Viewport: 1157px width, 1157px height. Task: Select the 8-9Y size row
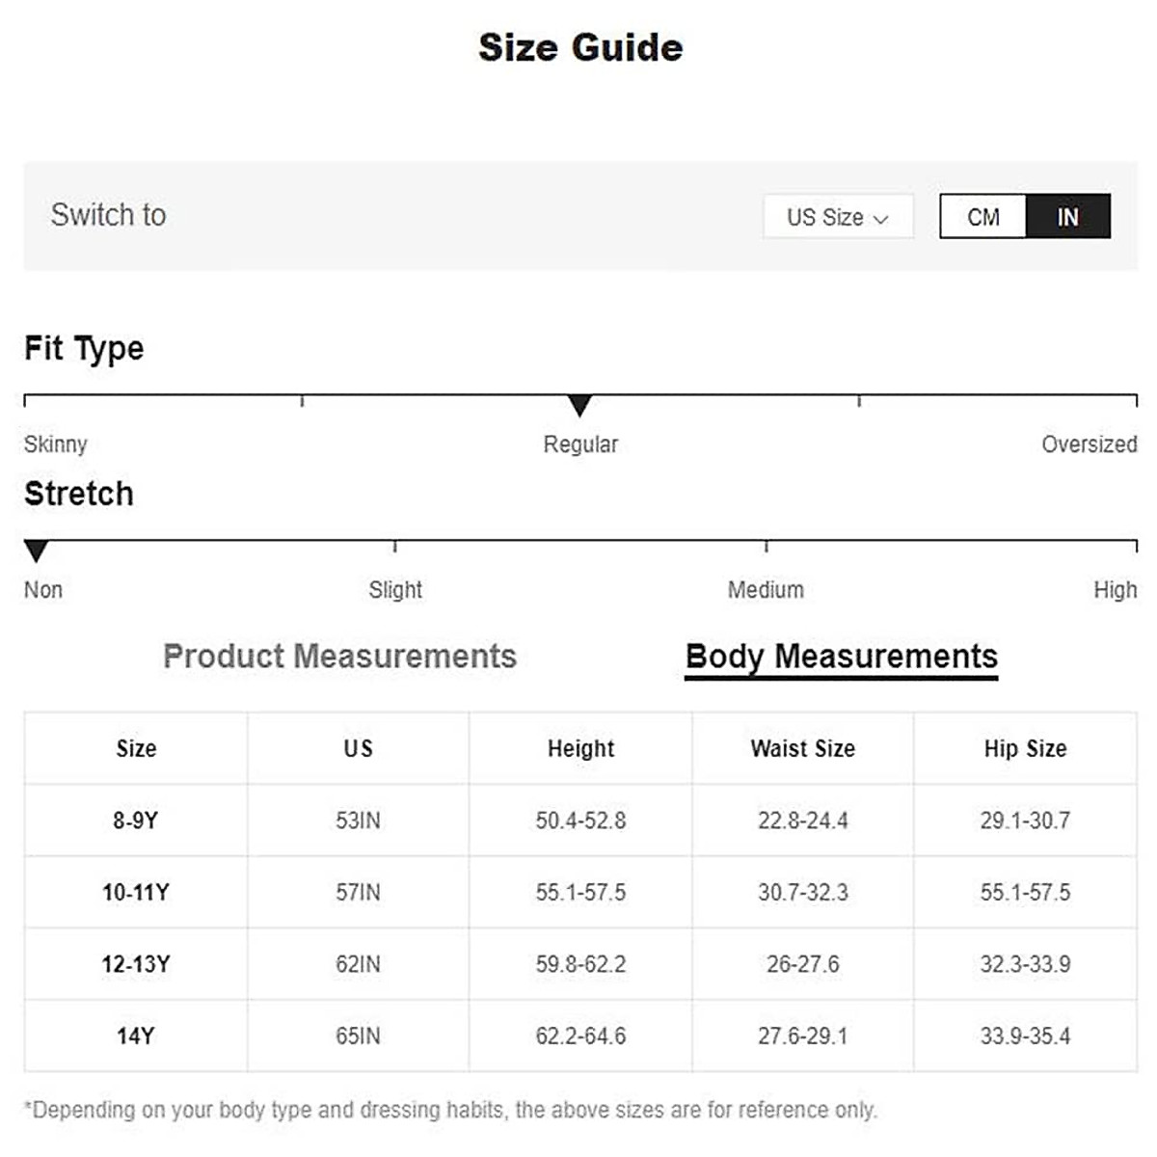tap(136, 821)
